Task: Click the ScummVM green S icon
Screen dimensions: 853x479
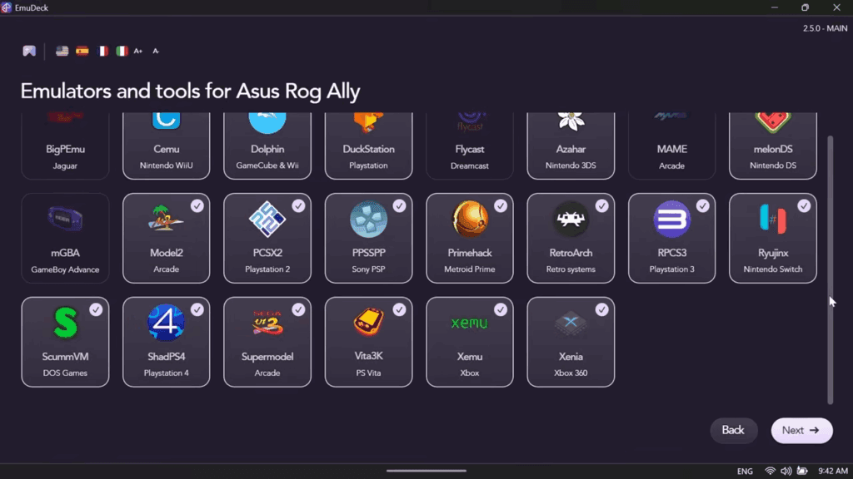Action: [65, 323]
